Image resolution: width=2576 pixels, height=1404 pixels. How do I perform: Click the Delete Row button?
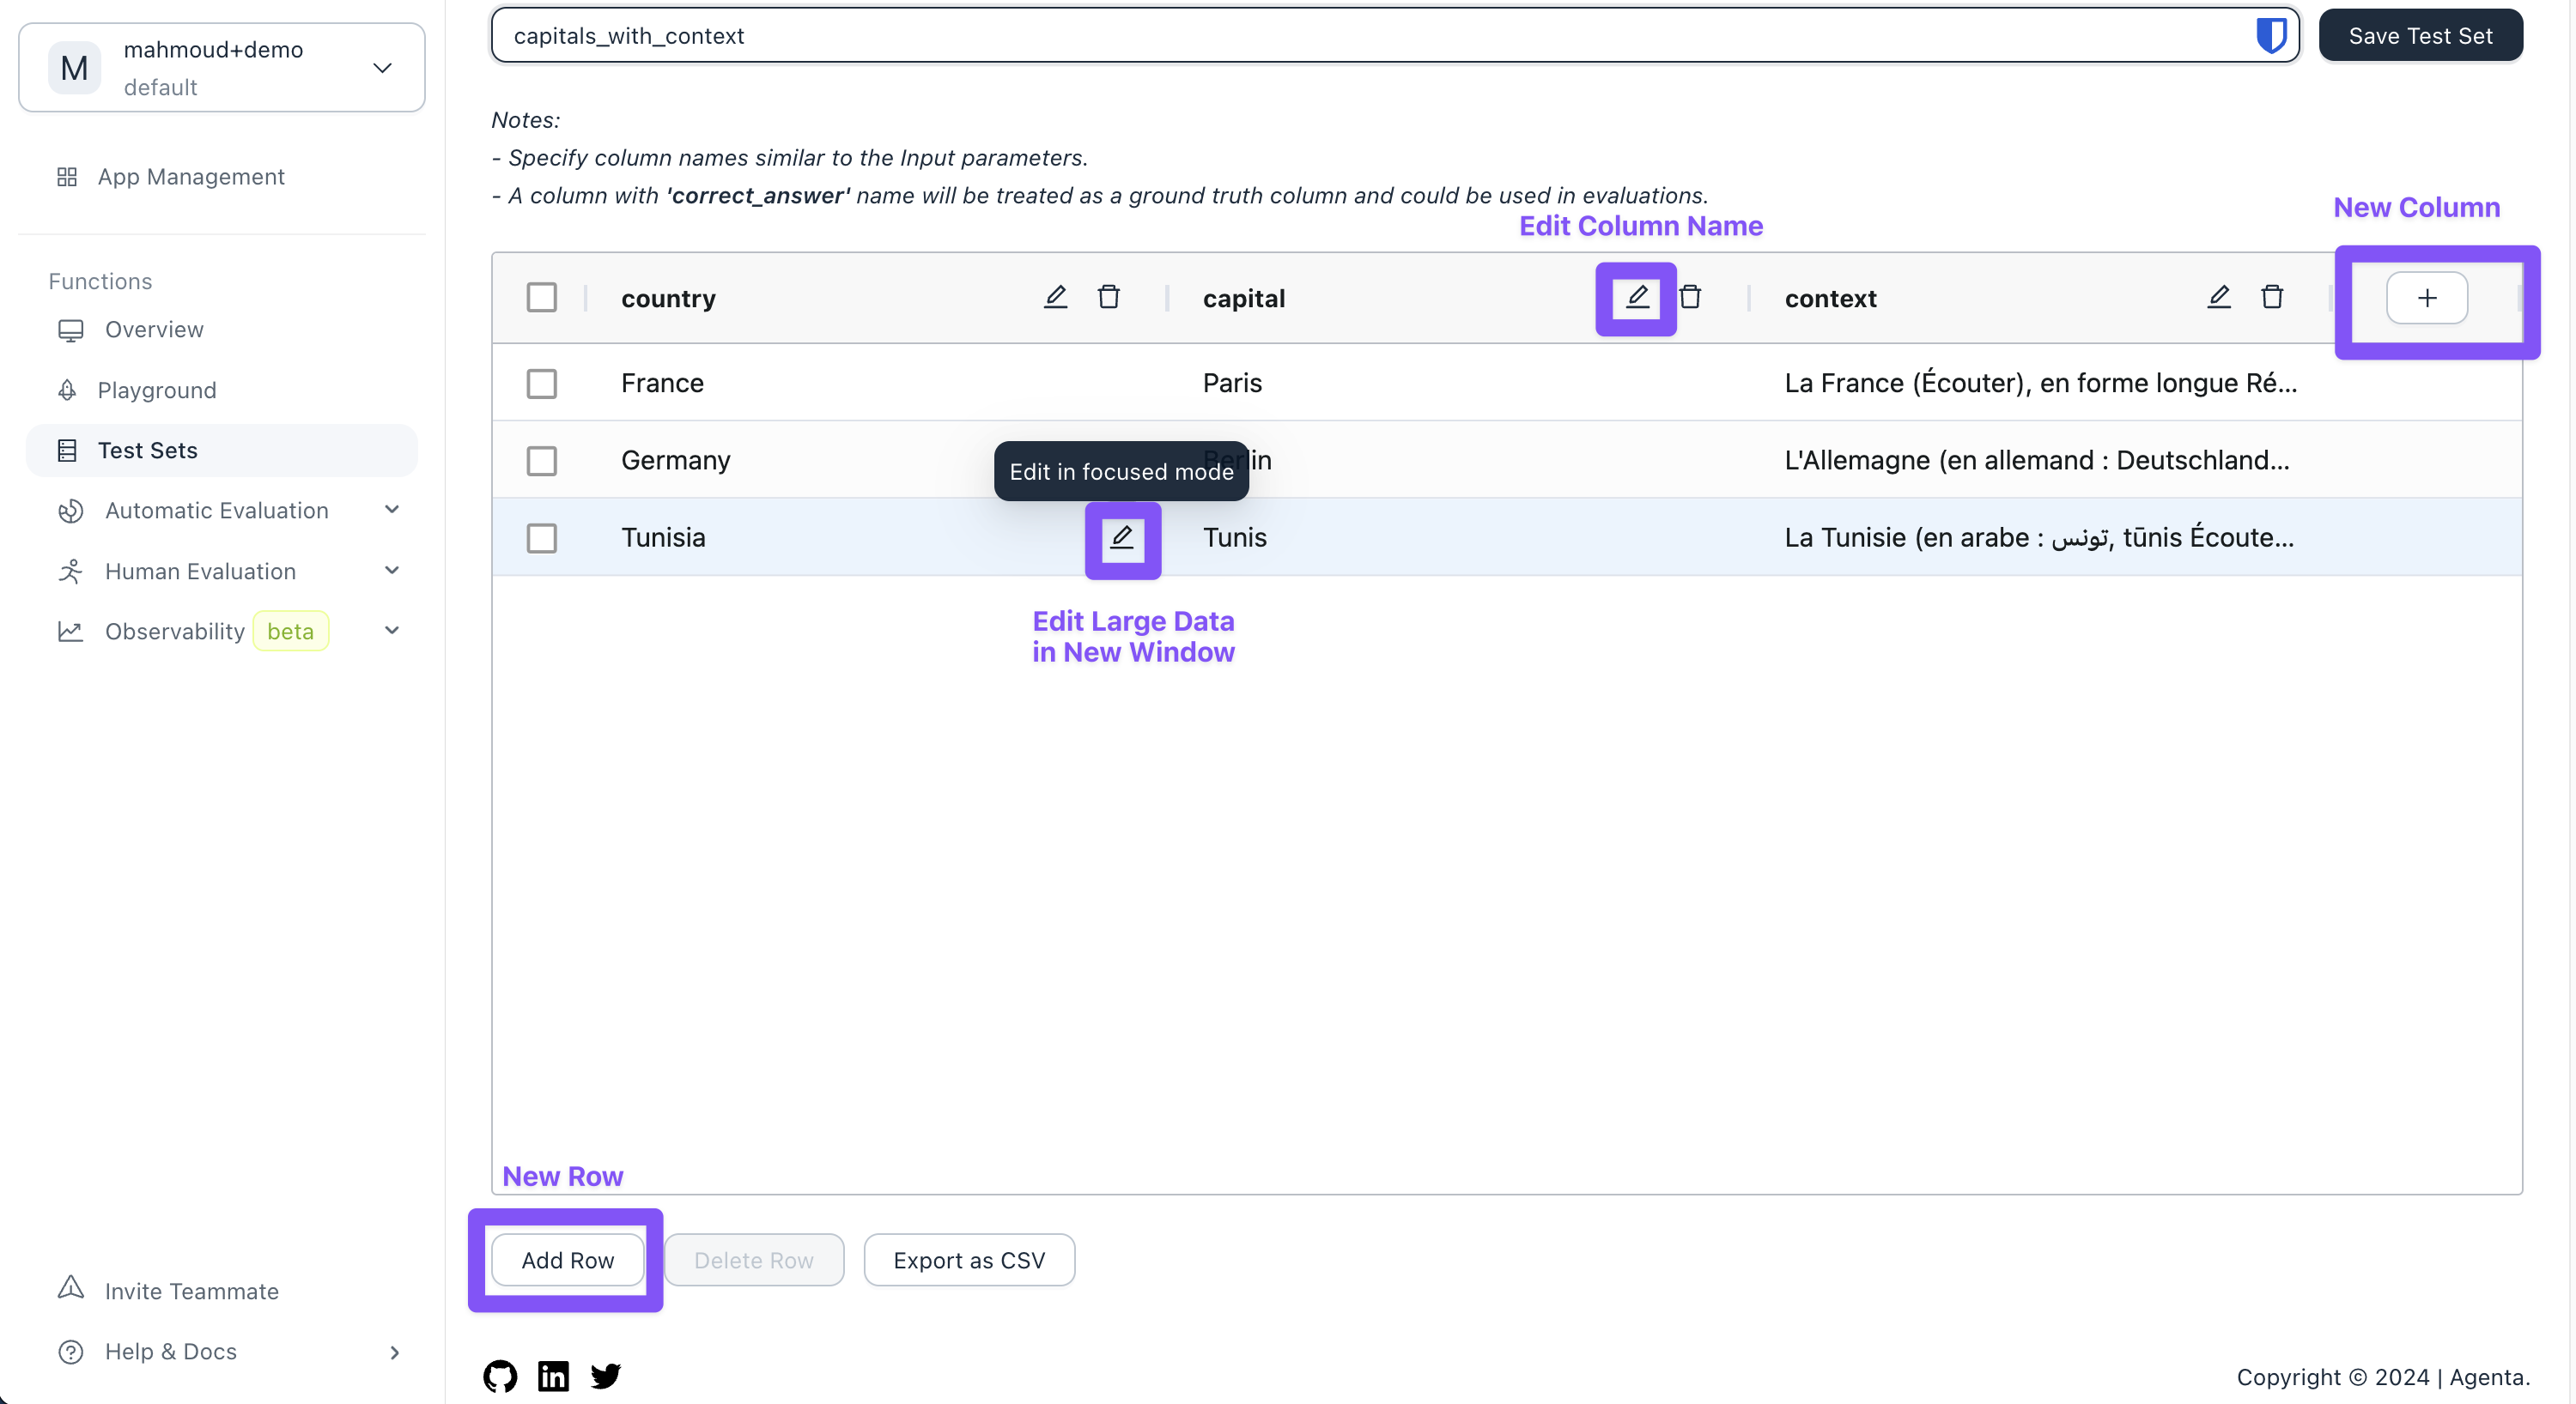pos(754,1260)
